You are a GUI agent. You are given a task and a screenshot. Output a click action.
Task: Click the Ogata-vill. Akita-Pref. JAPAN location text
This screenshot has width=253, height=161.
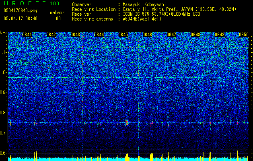pos(179,9)
